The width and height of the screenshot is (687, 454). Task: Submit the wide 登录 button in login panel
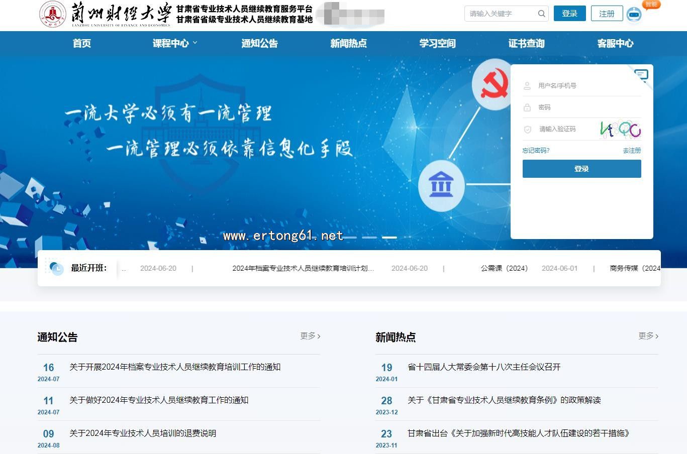[581, 169]
